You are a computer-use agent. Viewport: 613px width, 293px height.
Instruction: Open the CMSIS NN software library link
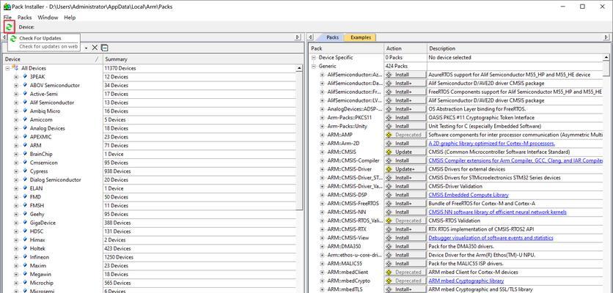pyautogui.click(x=498, y=212)
